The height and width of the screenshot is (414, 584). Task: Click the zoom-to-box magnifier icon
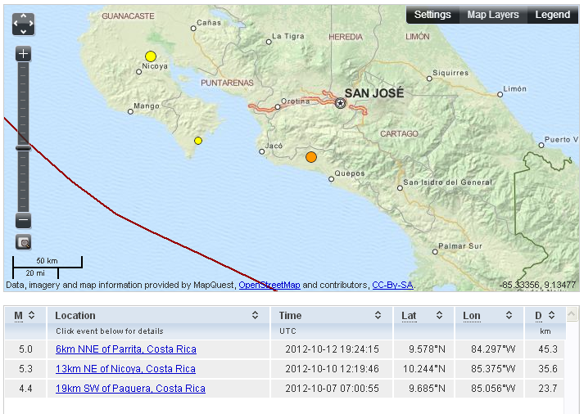coord(23,242)
